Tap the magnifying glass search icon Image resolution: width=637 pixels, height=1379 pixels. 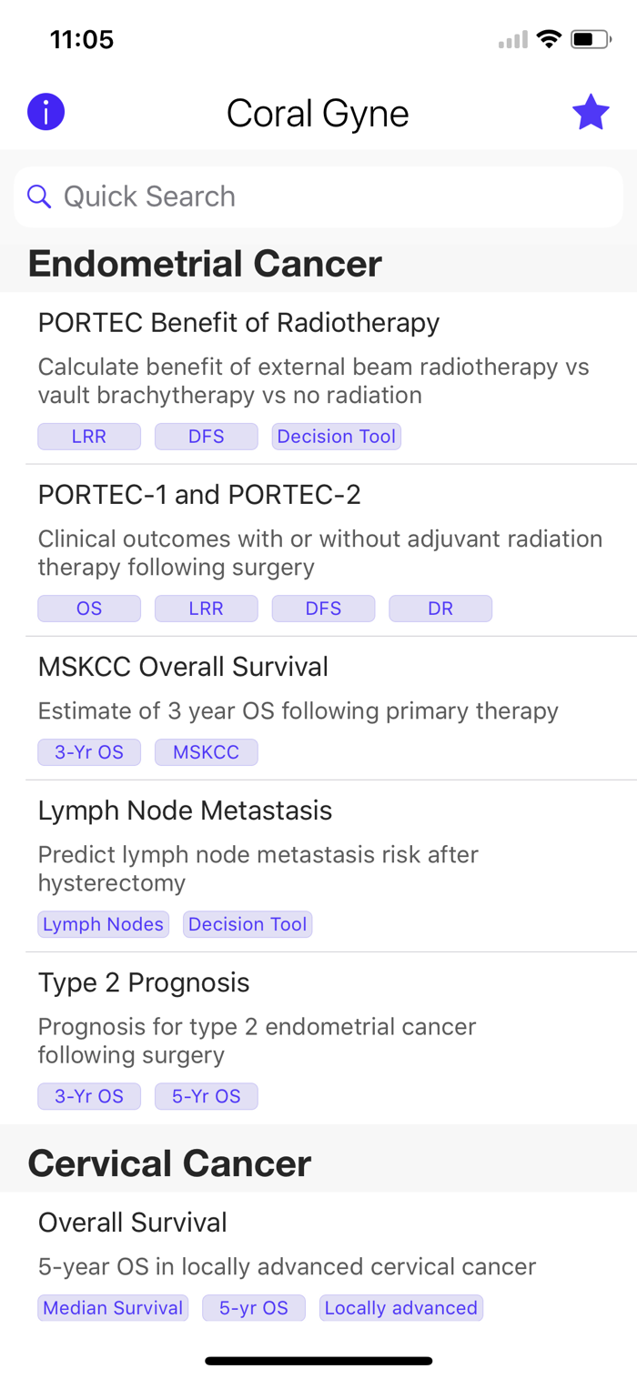(x=38, y=196)
